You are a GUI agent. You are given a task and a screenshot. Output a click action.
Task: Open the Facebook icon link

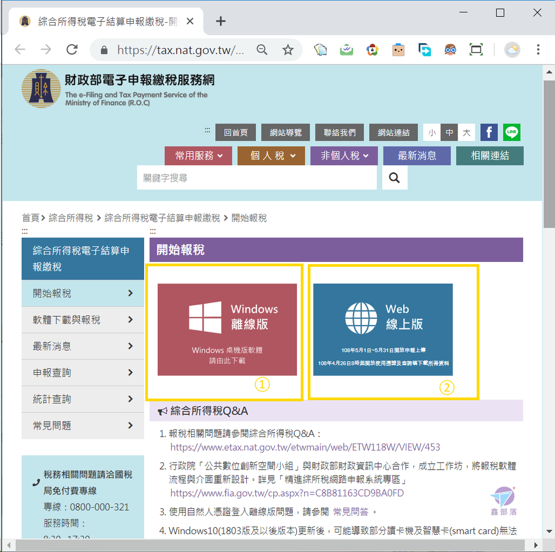tap(489, 132)
